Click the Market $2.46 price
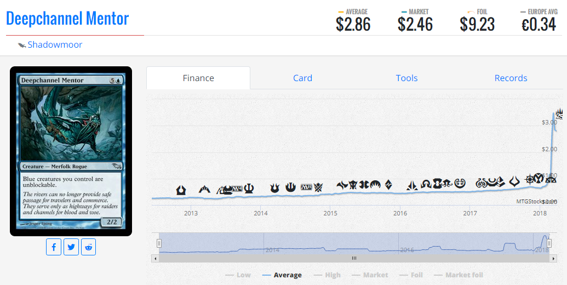 click(415, 24)
